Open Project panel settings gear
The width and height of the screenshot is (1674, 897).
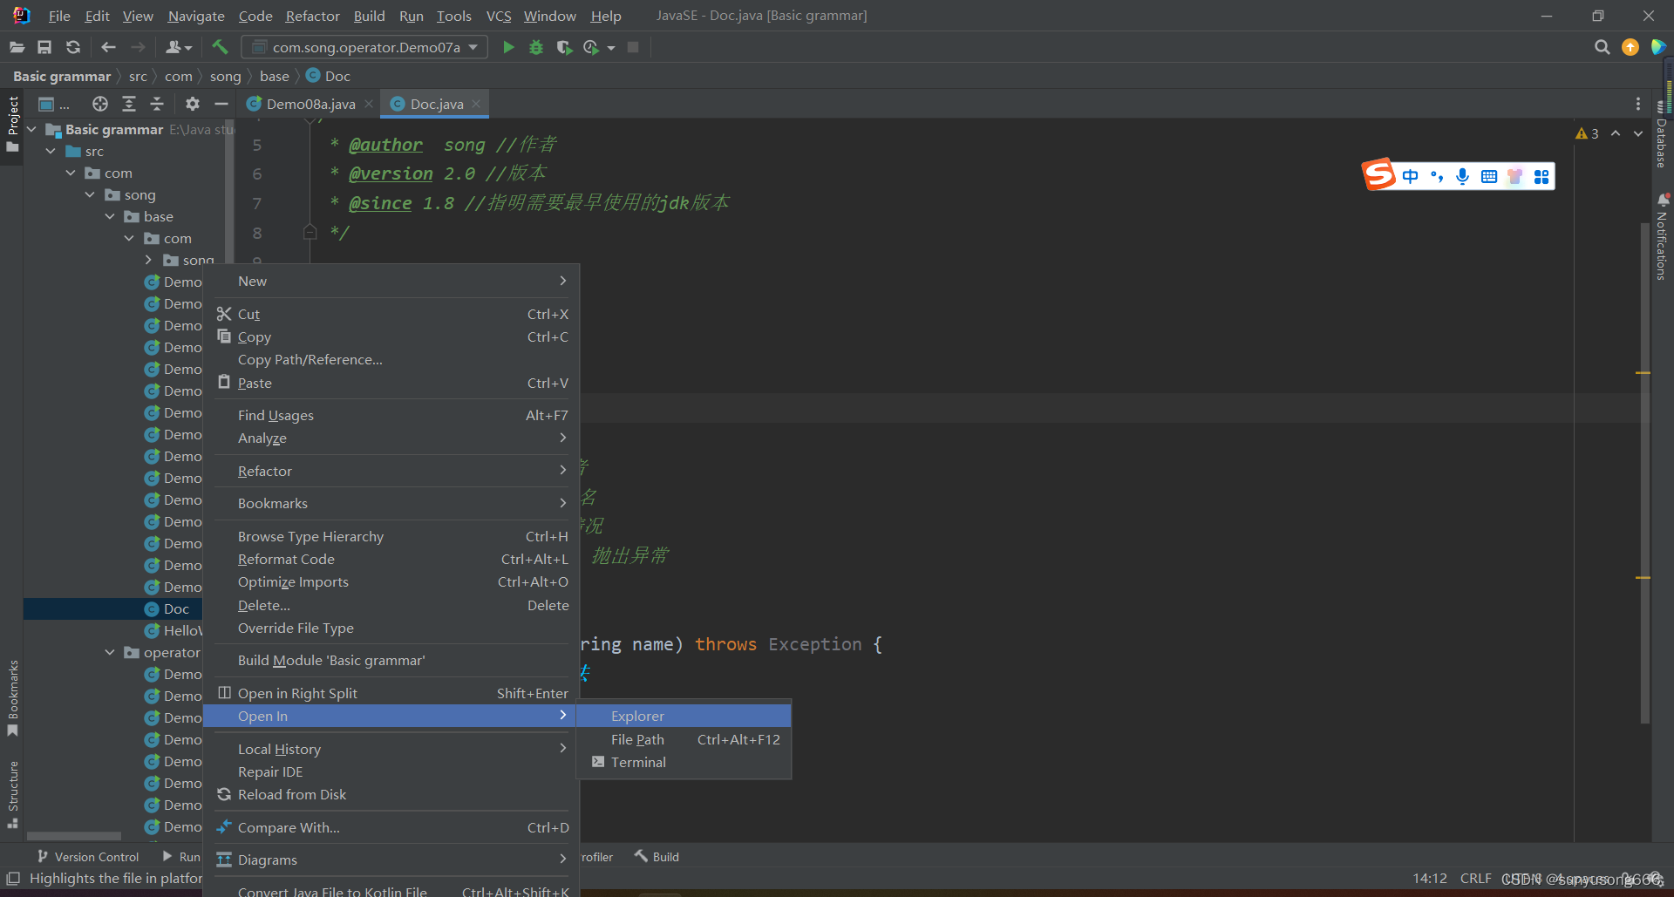[x=193, y=104]
